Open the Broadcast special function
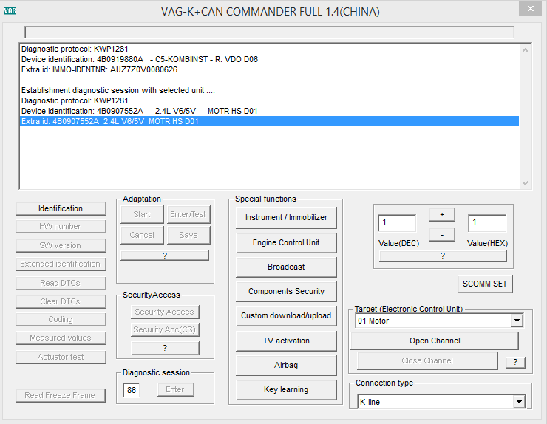This screenshot has height=424, width=547. [286, 267]
